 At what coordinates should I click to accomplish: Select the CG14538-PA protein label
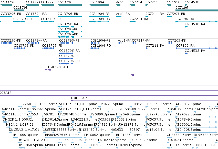(195, 51)
